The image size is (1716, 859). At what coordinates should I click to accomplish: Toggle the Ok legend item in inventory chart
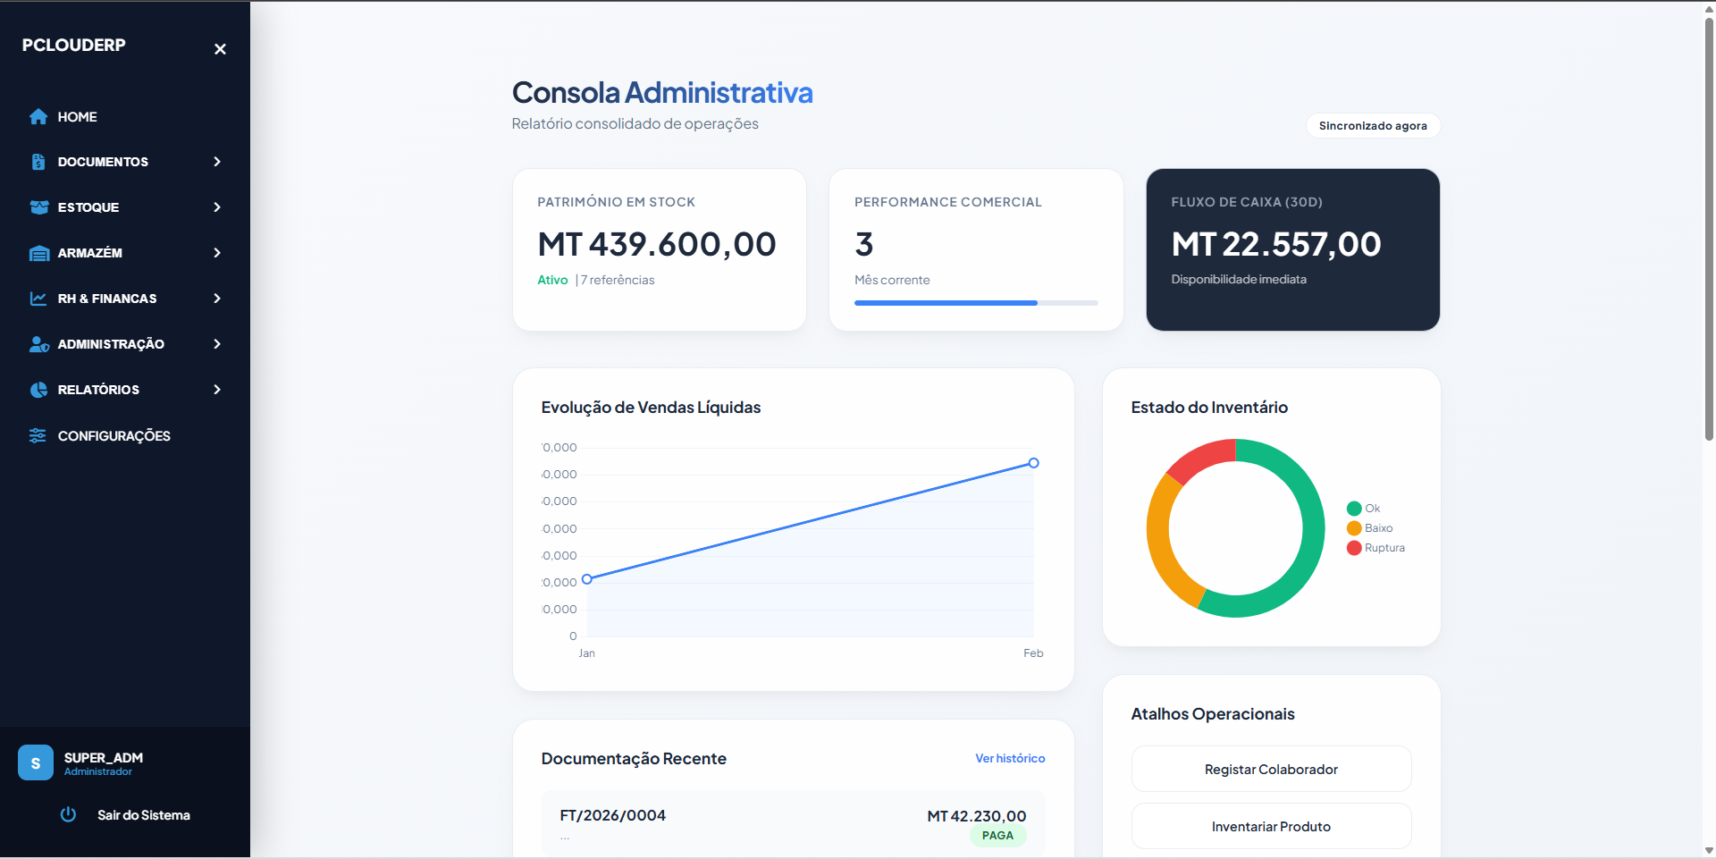pos(1364,509)
